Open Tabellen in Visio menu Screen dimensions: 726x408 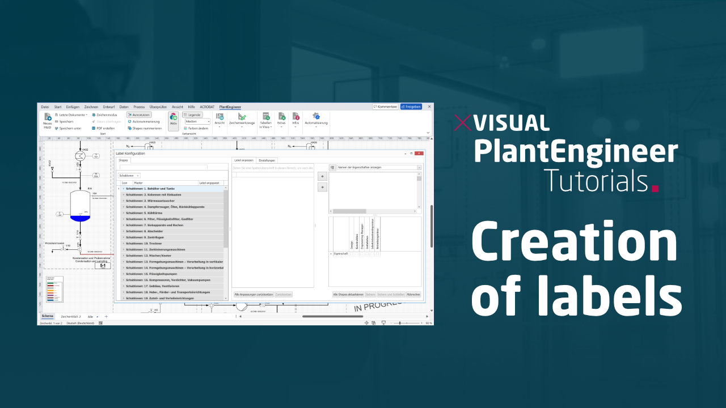click(266, 120)
